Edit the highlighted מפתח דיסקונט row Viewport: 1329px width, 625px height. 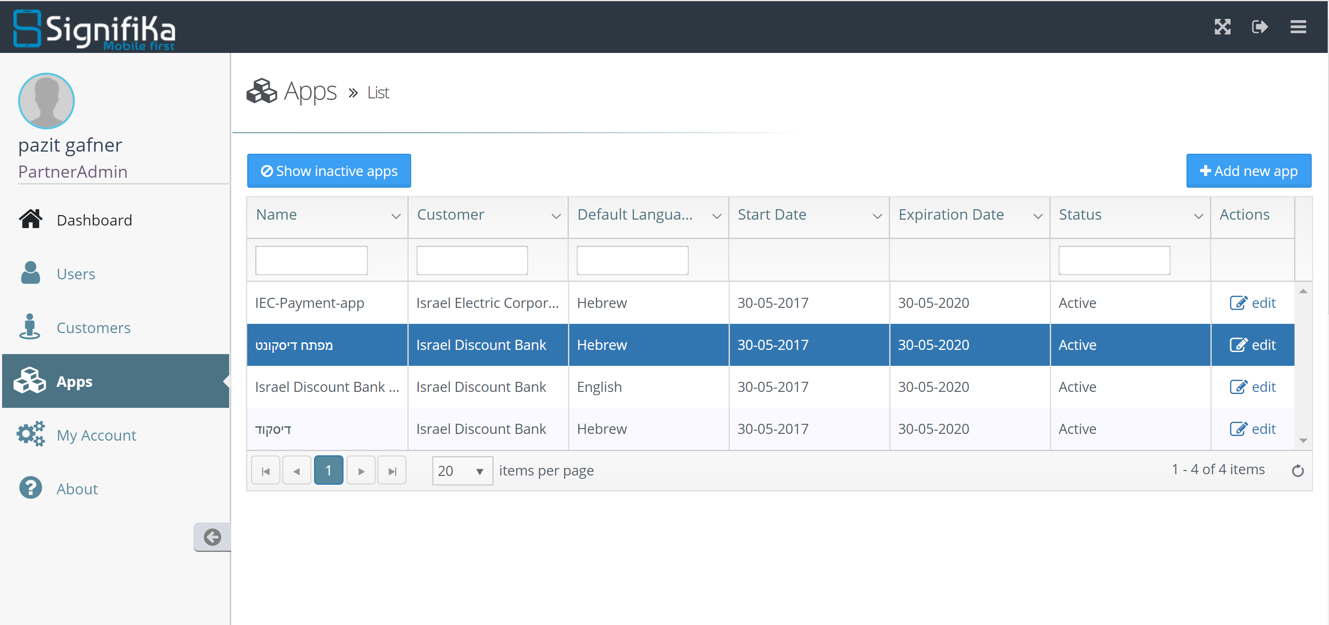(x=1252, y=345)
